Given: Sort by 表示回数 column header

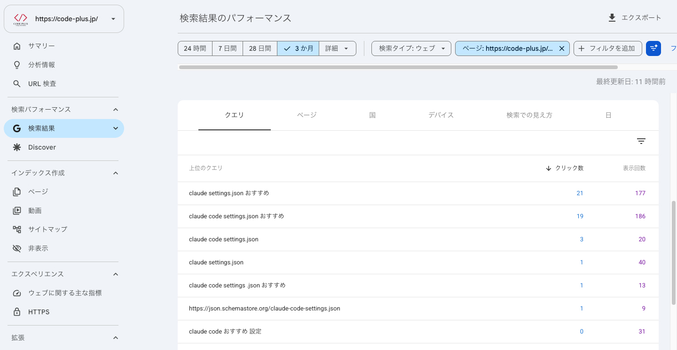Looking at the screenshot, I should tap(634, 168).
